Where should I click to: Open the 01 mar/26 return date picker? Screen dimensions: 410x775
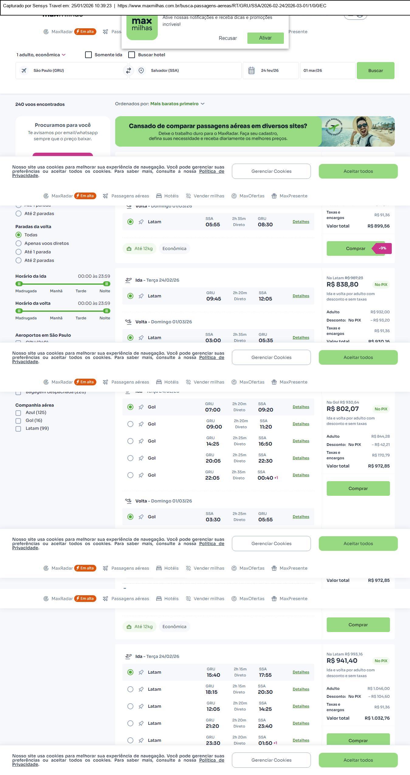click(x=327, y=71)
